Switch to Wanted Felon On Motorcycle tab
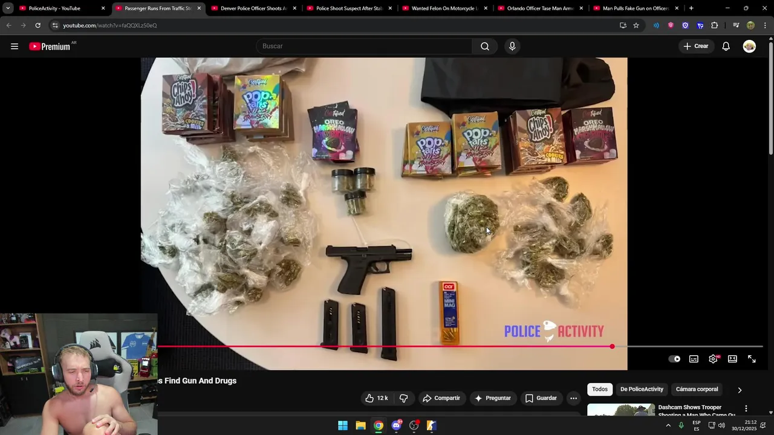Image resolution: width=774 pixels, height=435 pixels. (x=444, y=8)
